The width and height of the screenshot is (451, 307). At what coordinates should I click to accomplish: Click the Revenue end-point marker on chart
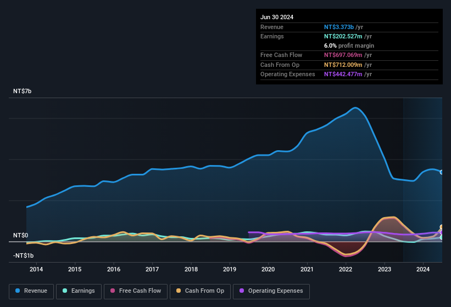[x=442, y=172]
